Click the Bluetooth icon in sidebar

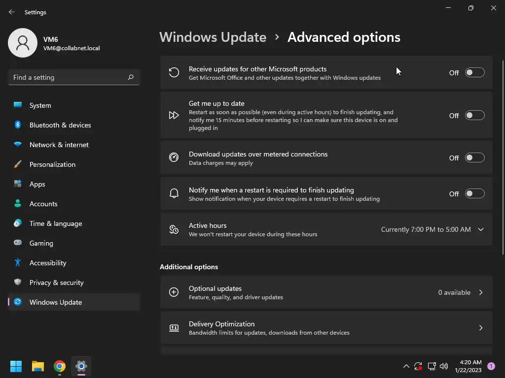[x=18, y=125]
